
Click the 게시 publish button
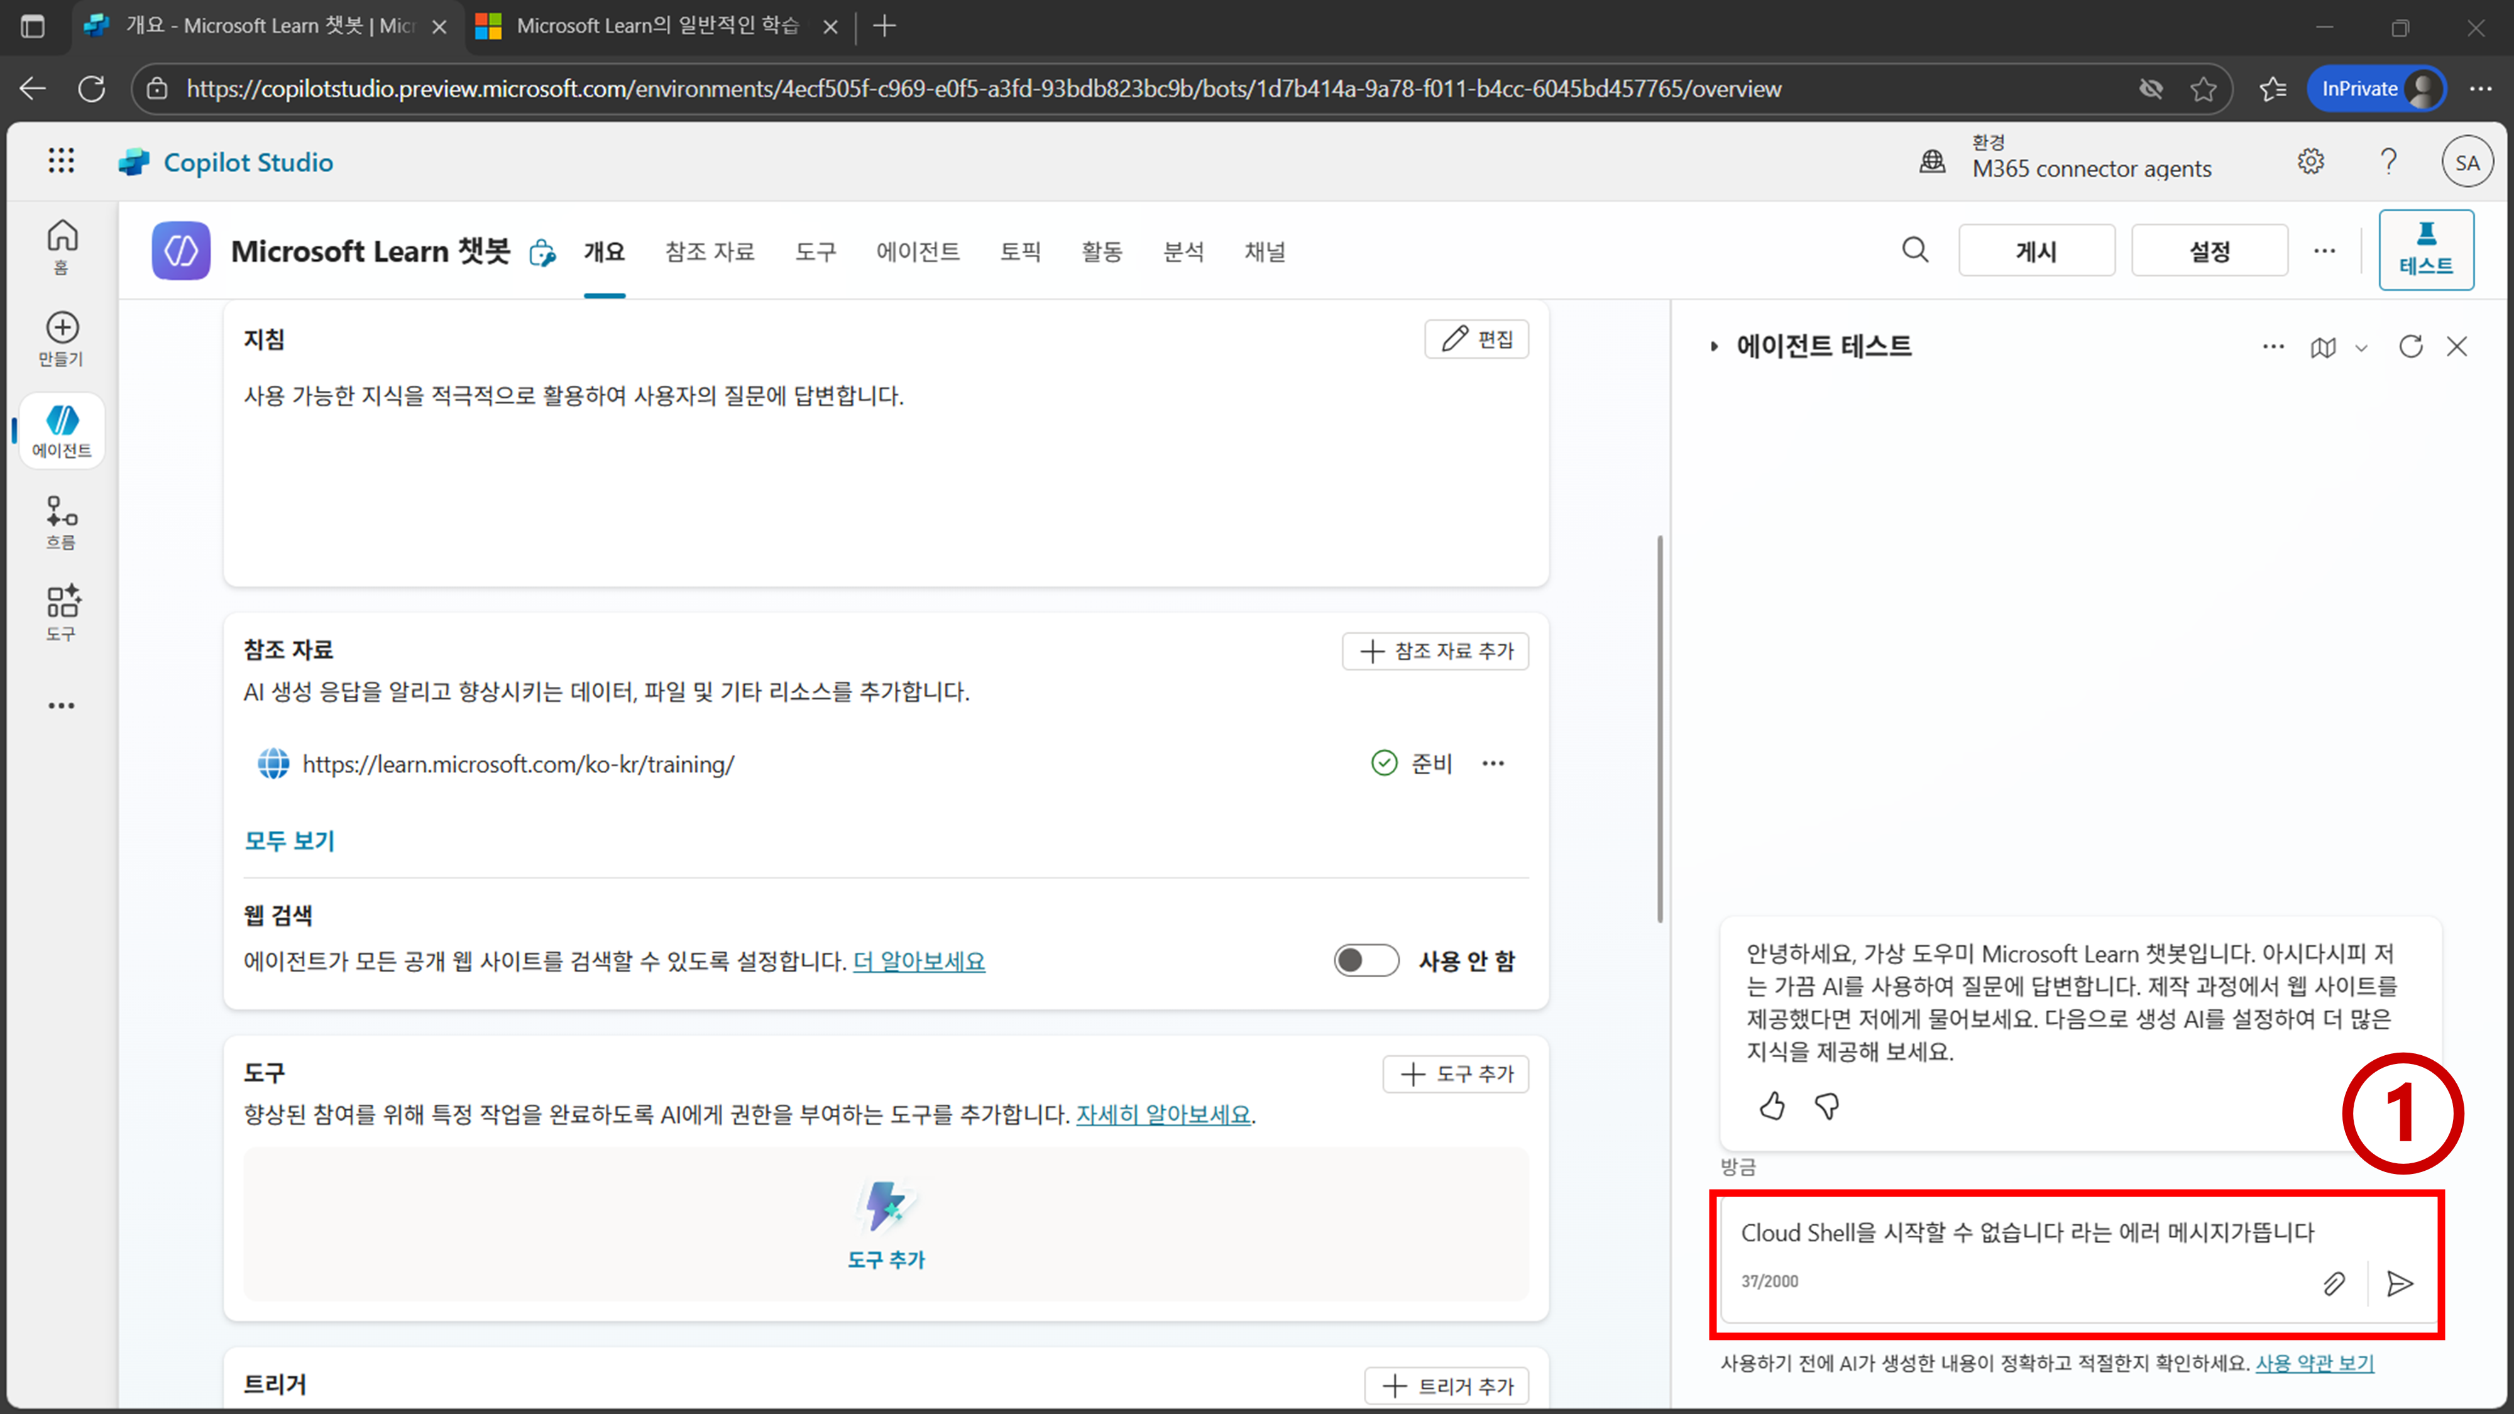click(x=2036, y=251)
